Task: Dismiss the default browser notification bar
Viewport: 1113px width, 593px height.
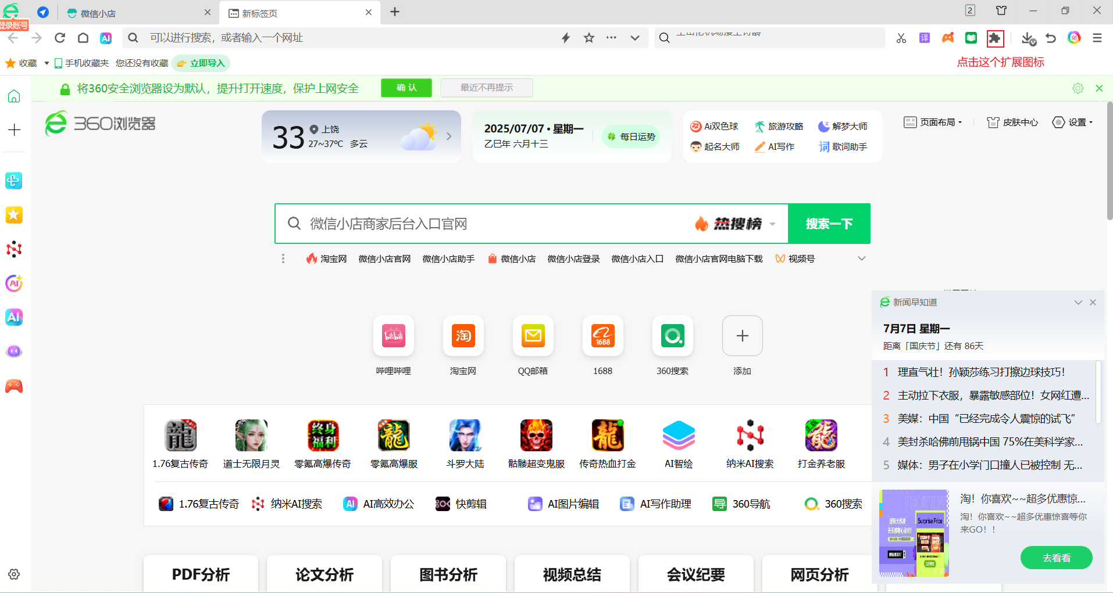Action: coord(1099,88)
